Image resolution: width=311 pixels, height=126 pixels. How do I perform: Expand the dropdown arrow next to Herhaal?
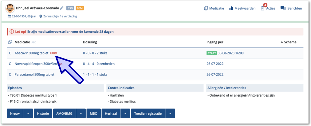[x=125, y=113]
